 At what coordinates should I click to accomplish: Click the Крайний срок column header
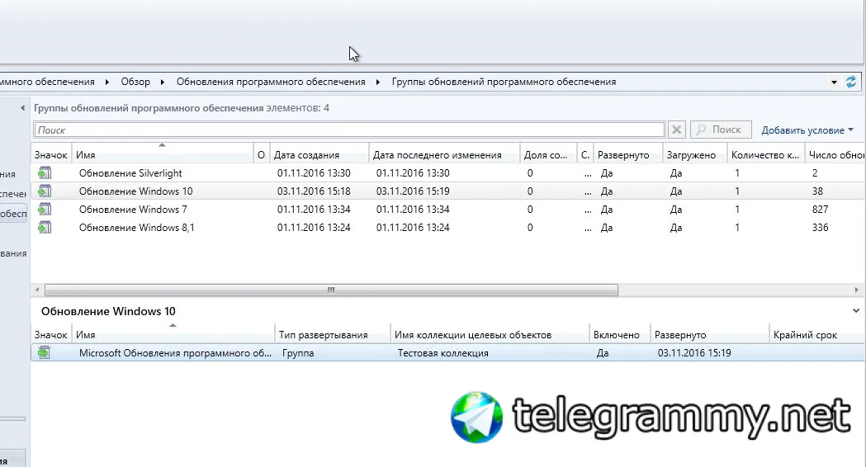coord(816,335)
